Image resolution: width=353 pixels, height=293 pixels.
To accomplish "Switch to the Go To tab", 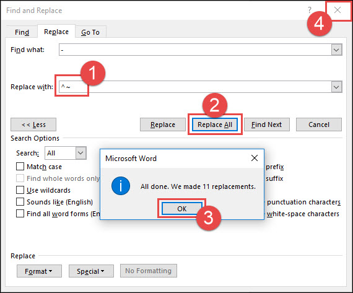I will 90,32.
